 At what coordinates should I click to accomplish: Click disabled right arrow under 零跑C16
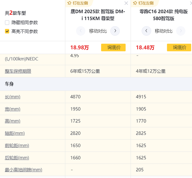180,31
